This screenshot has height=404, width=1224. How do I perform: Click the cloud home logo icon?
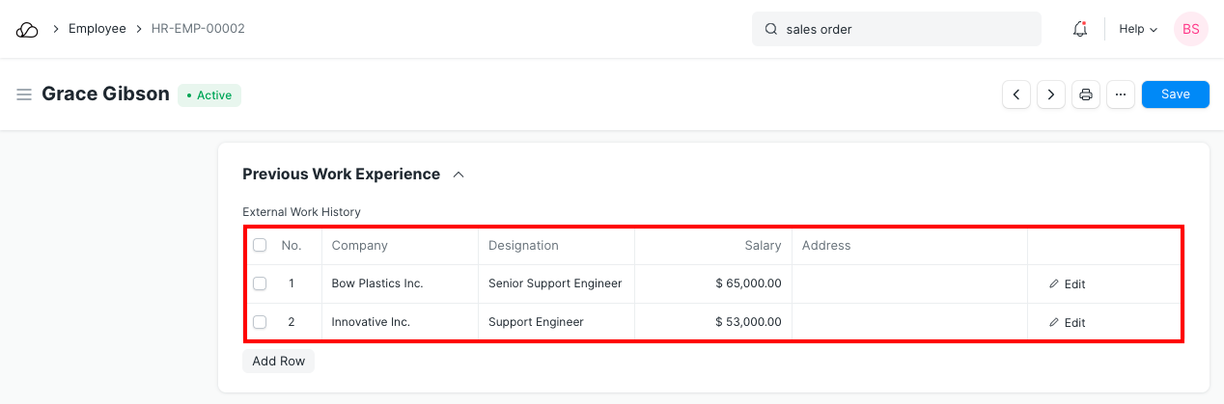pyautogui.click(x=27, y=29)
